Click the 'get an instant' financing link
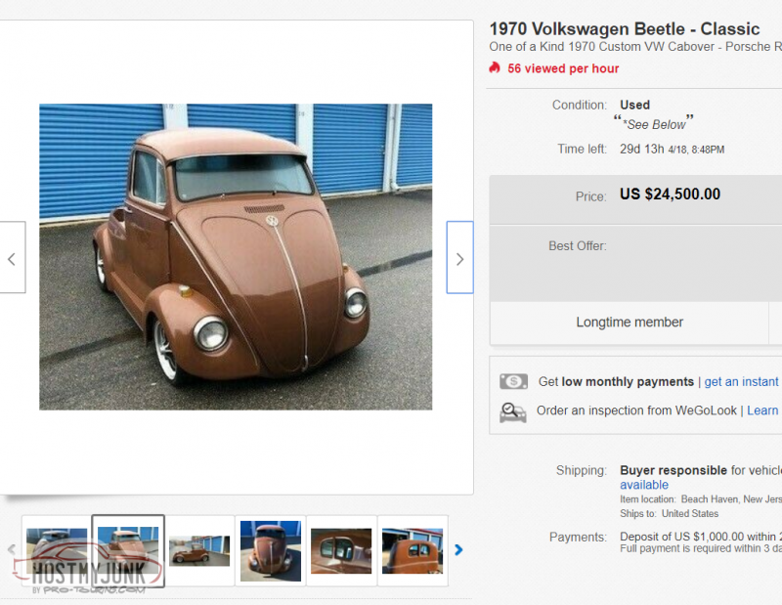Image resolution: width=782 pixels, height=605 pixels. click(742, 381)
